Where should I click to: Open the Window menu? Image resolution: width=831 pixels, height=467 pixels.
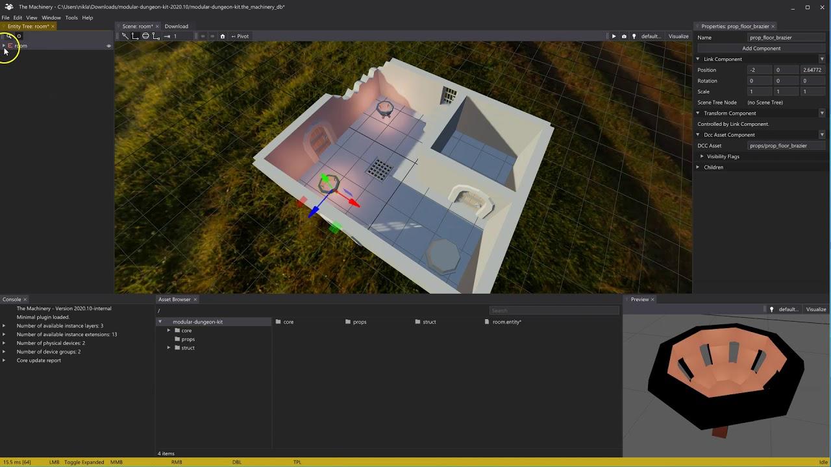(x=51, y=18)
